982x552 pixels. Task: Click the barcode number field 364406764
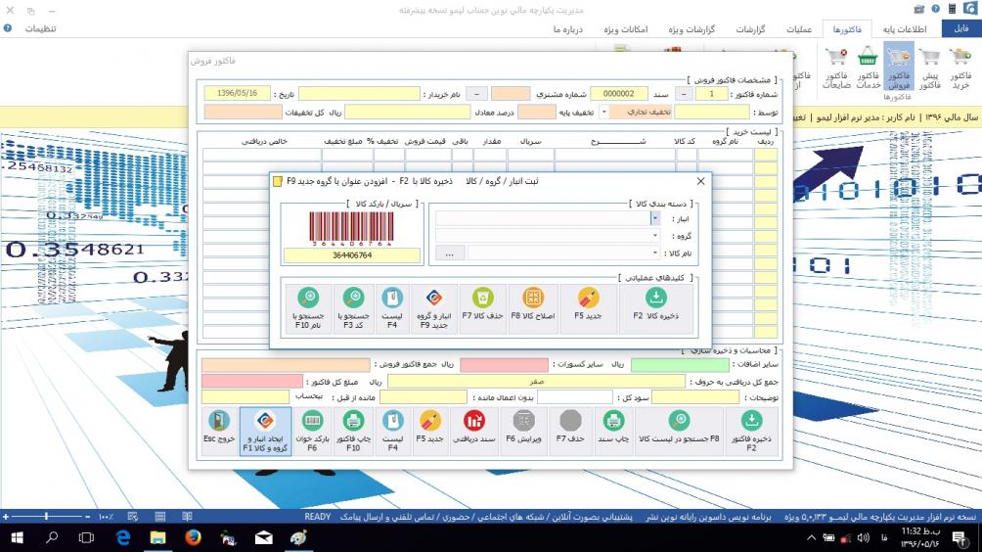351,255
